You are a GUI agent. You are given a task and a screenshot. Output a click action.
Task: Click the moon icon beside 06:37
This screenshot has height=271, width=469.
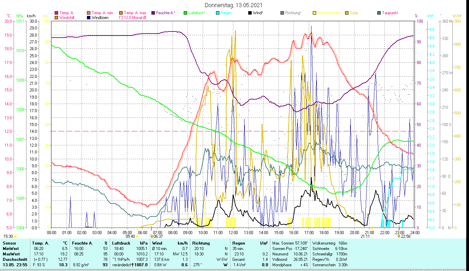point(152,236)
